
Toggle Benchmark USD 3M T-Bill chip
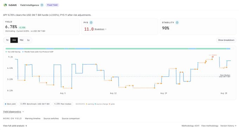point(35,104)
